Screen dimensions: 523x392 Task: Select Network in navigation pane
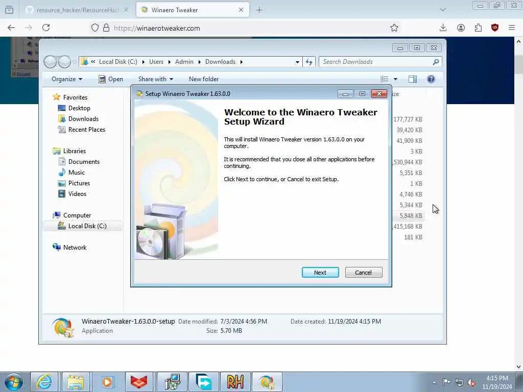click(x=75, y=248)
